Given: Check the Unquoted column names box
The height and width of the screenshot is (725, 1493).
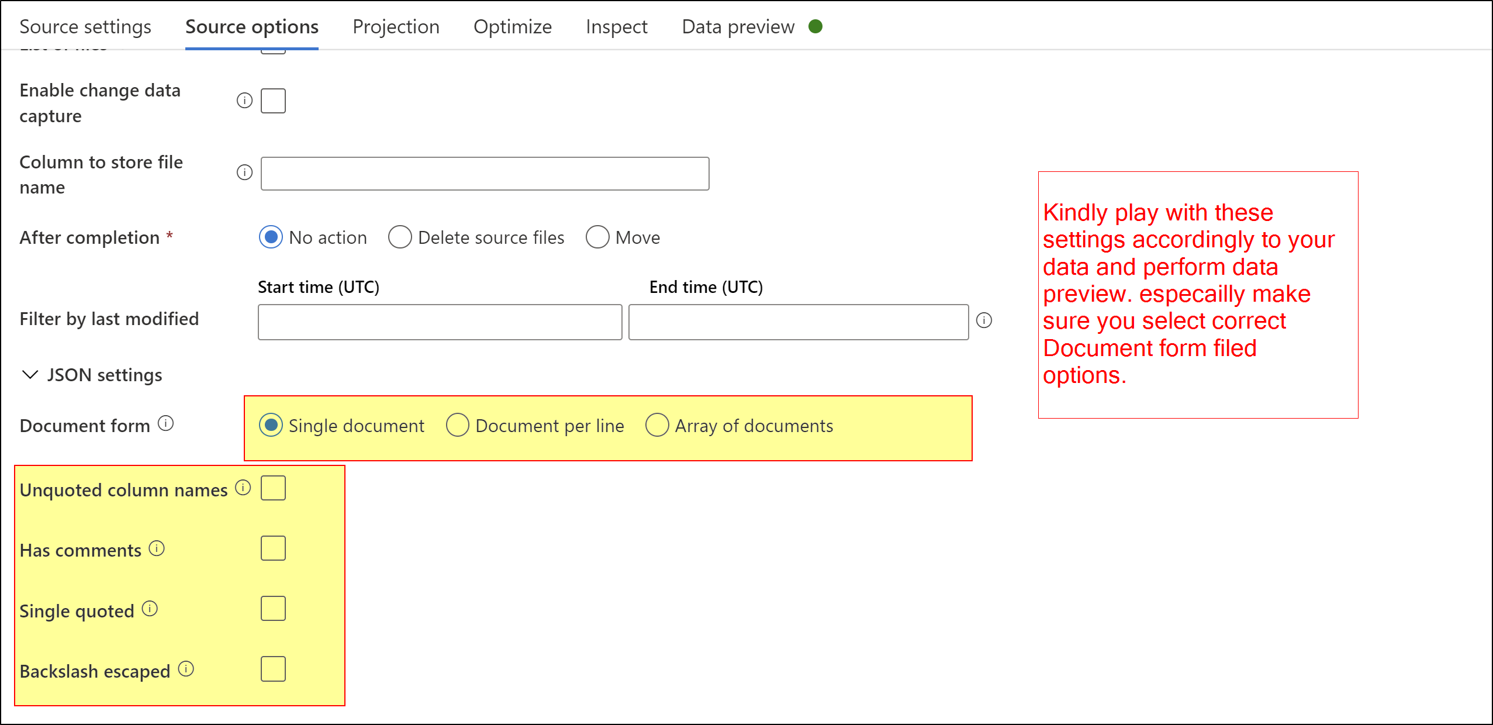Looking at the screenshot, I should coord(273,488).
